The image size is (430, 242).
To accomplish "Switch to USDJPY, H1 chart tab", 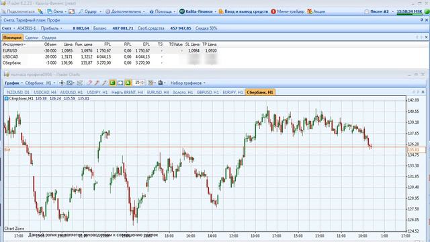I will (x=97, y=93).
